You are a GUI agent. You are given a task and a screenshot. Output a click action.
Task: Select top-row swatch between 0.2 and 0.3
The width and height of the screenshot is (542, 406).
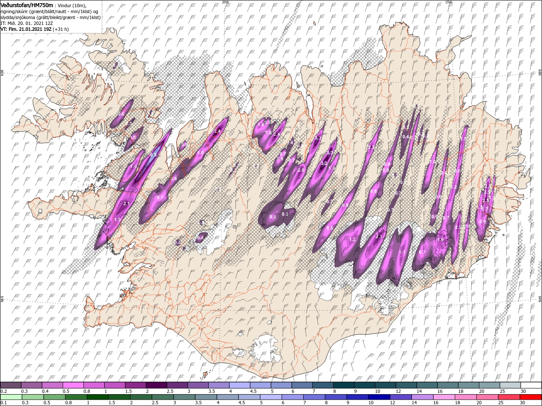(x=11, y=385)
